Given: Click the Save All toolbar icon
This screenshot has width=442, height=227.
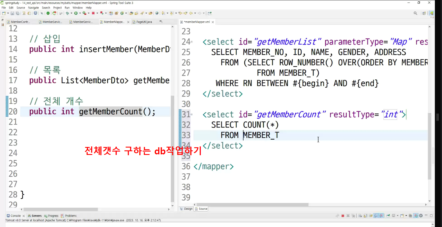Looking at the screenshot, I should [18, 13].
